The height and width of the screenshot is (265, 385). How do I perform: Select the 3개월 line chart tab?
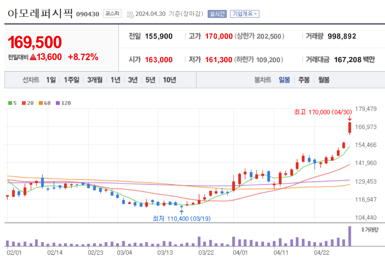[95, 80]
